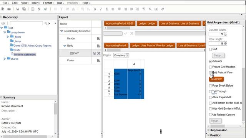This screenshot has width=246, height=138.
Task: Click the brush icon at toolbar end
Action: 163,9
